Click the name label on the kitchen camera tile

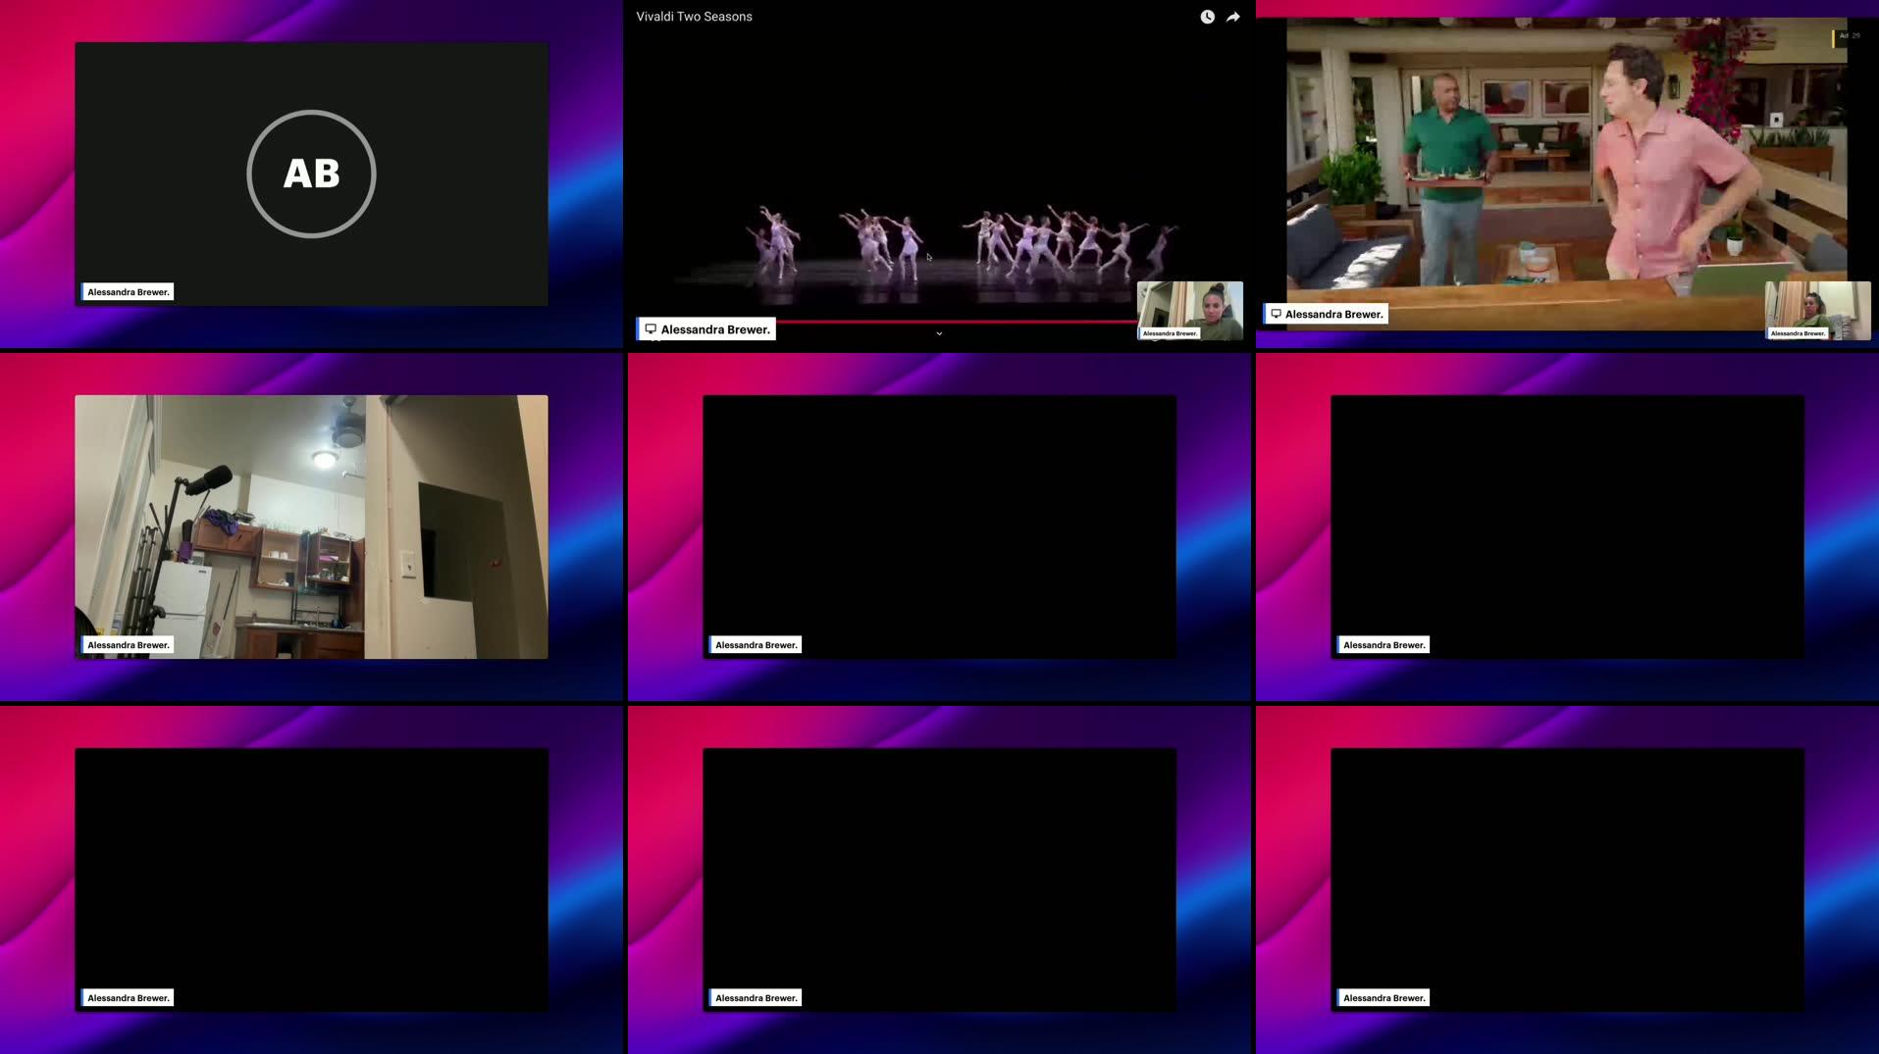click(128, 645)
